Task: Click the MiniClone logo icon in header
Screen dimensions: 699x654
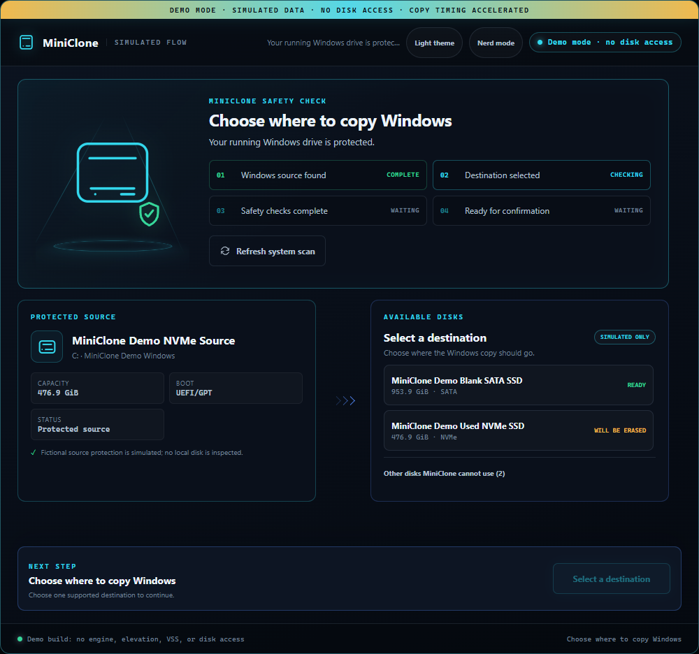Action: pyautogui.click(x=27, y=43)
